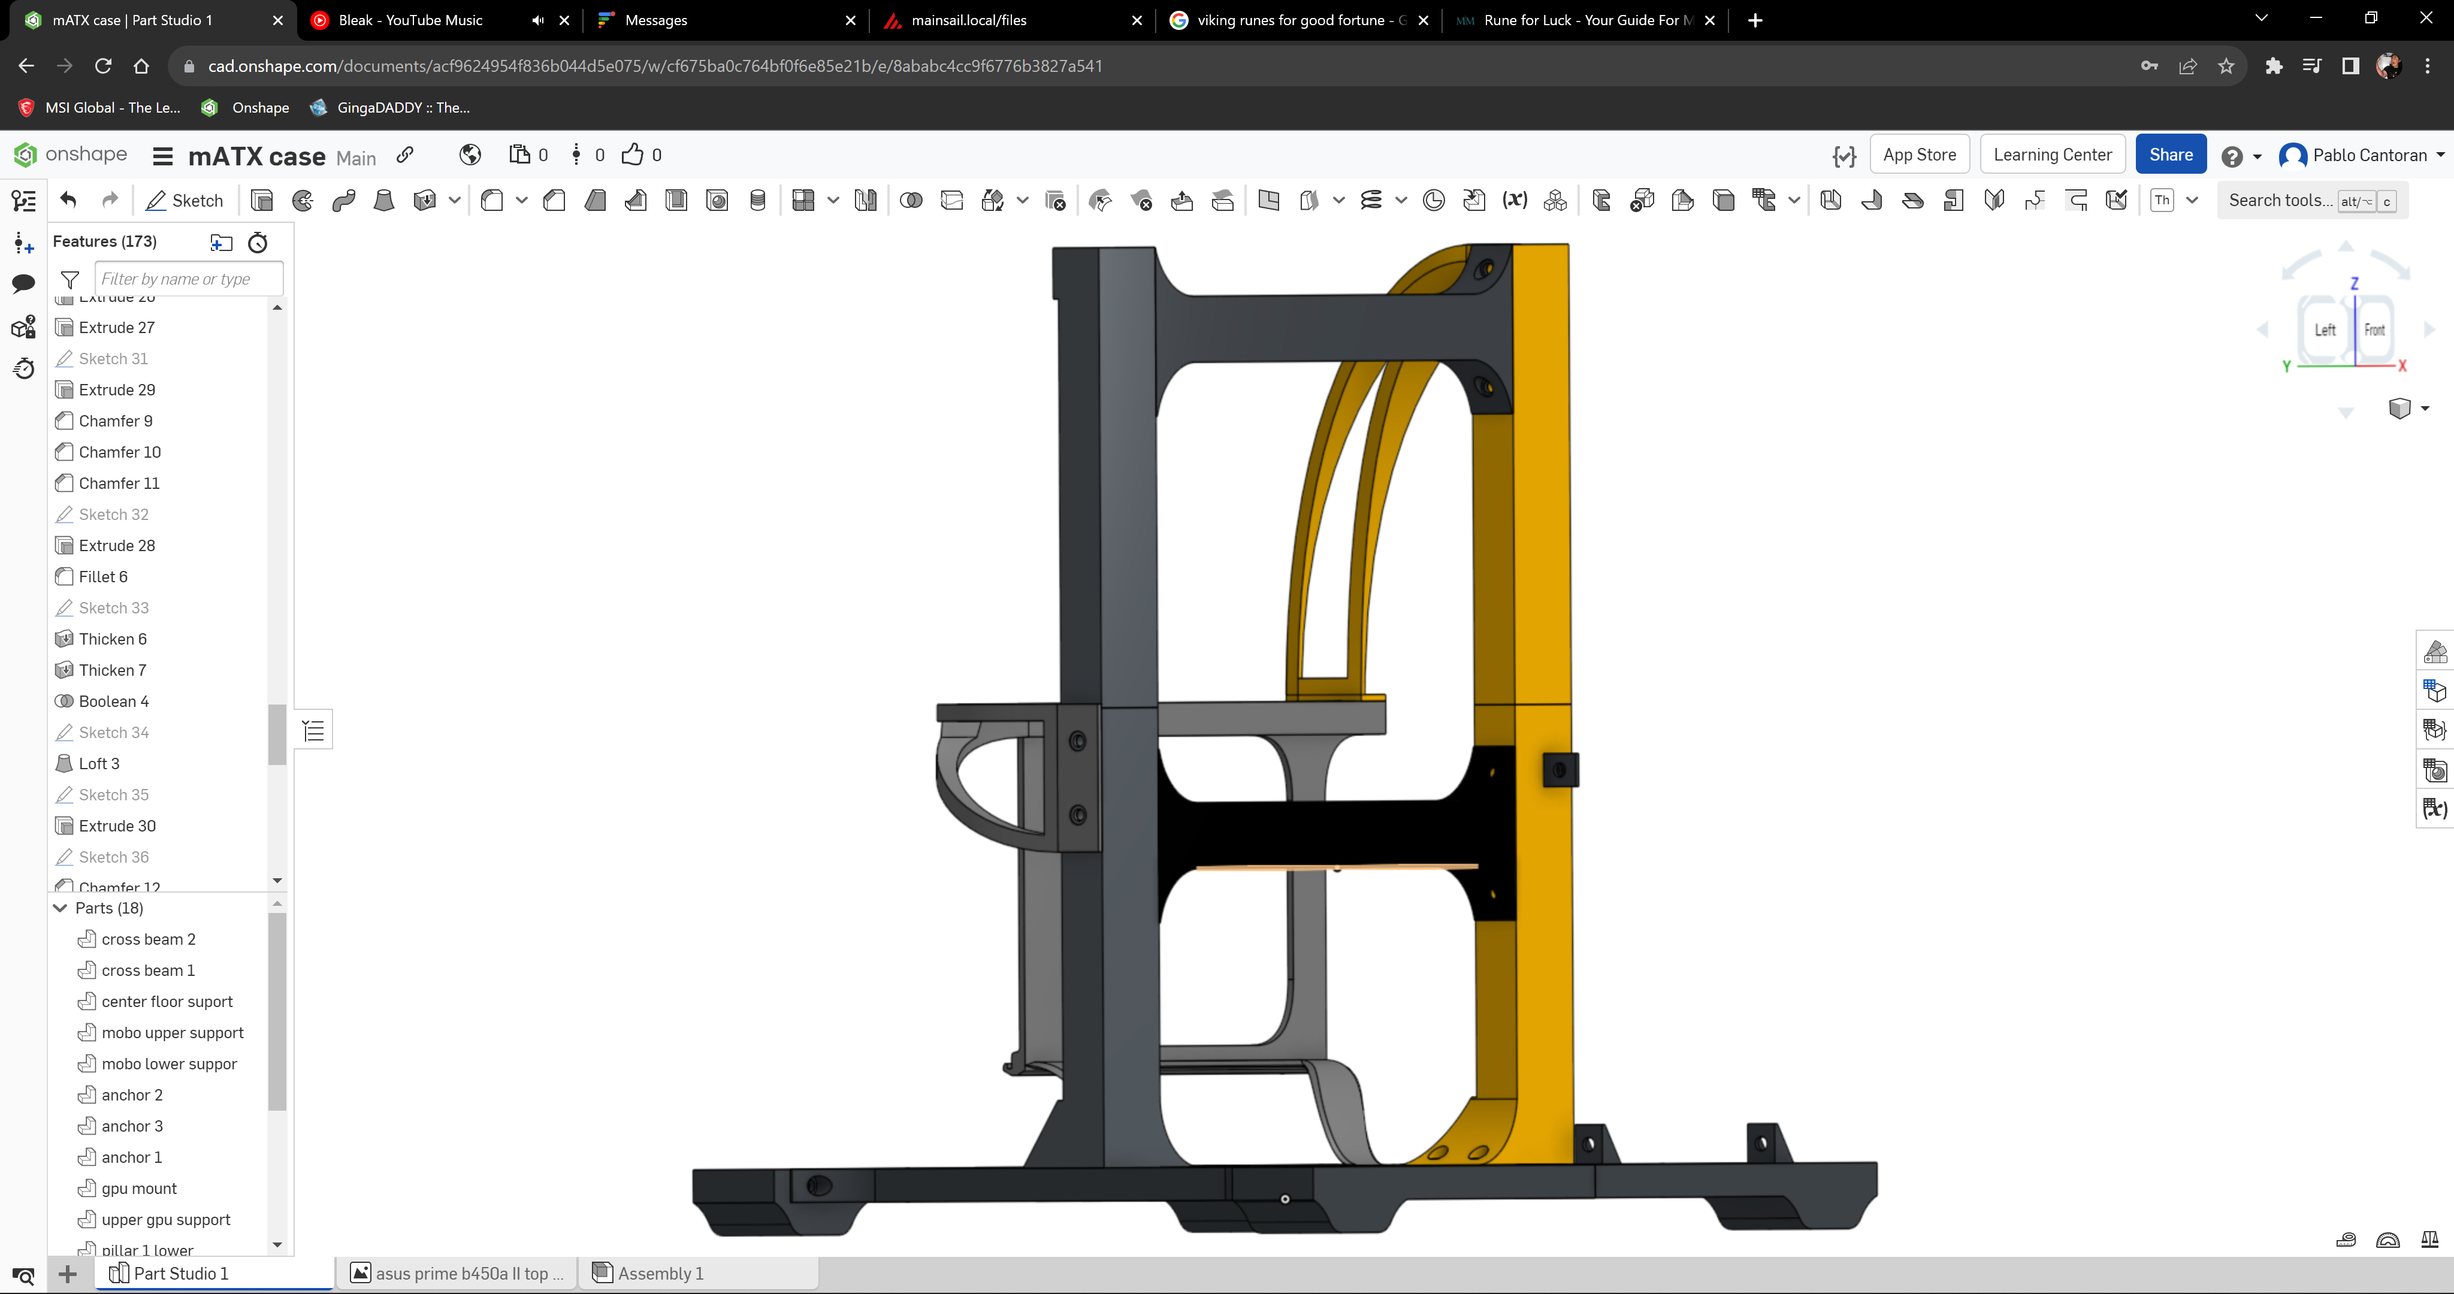Click the Share button
The width and height of the screenshot is (2454, 1294).
(x=2172, y=154)
